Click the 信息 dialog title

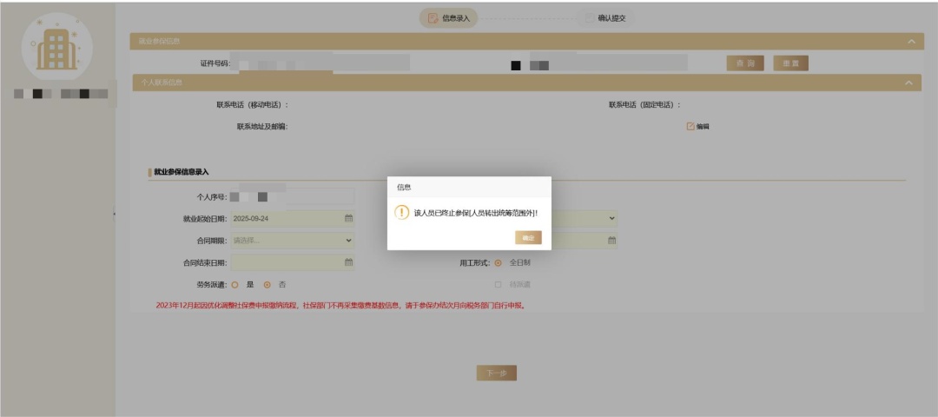(x=404, y=188)
